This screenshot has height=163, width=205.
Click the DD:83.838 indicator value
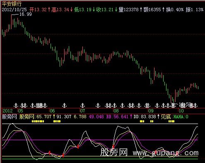145,117
